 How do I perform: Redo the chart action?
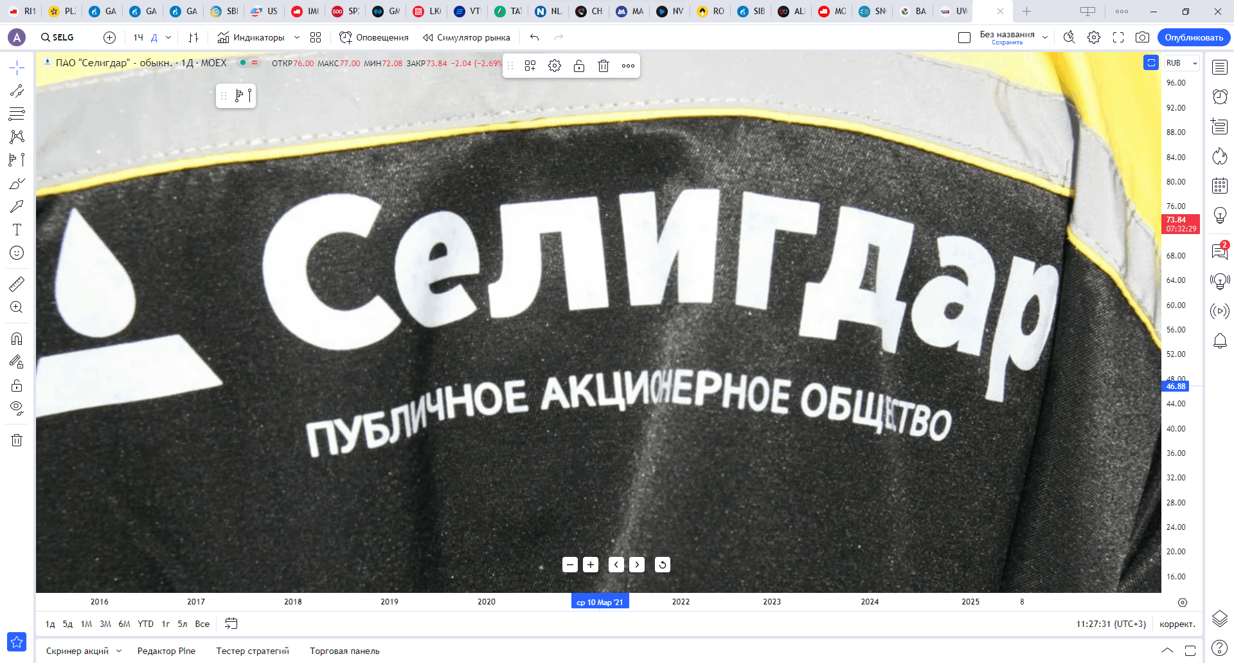tap(559, 37)
